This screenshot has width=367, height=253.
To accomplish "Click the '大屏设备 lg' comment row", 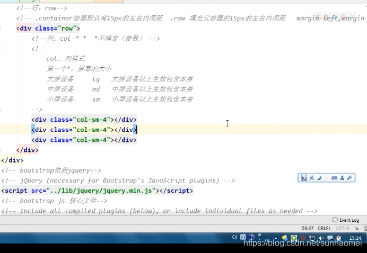I will pyautogui.click(x=120, y=79).
